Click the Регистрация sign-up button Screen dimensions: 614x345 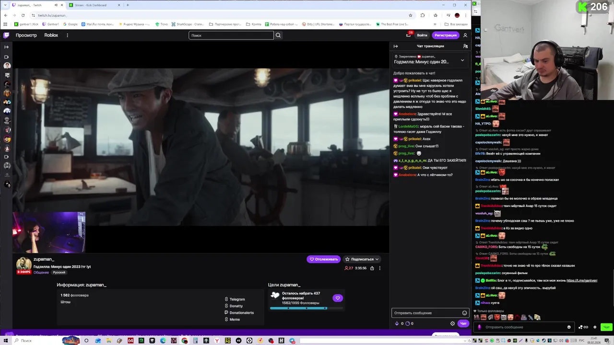[446, 35]
